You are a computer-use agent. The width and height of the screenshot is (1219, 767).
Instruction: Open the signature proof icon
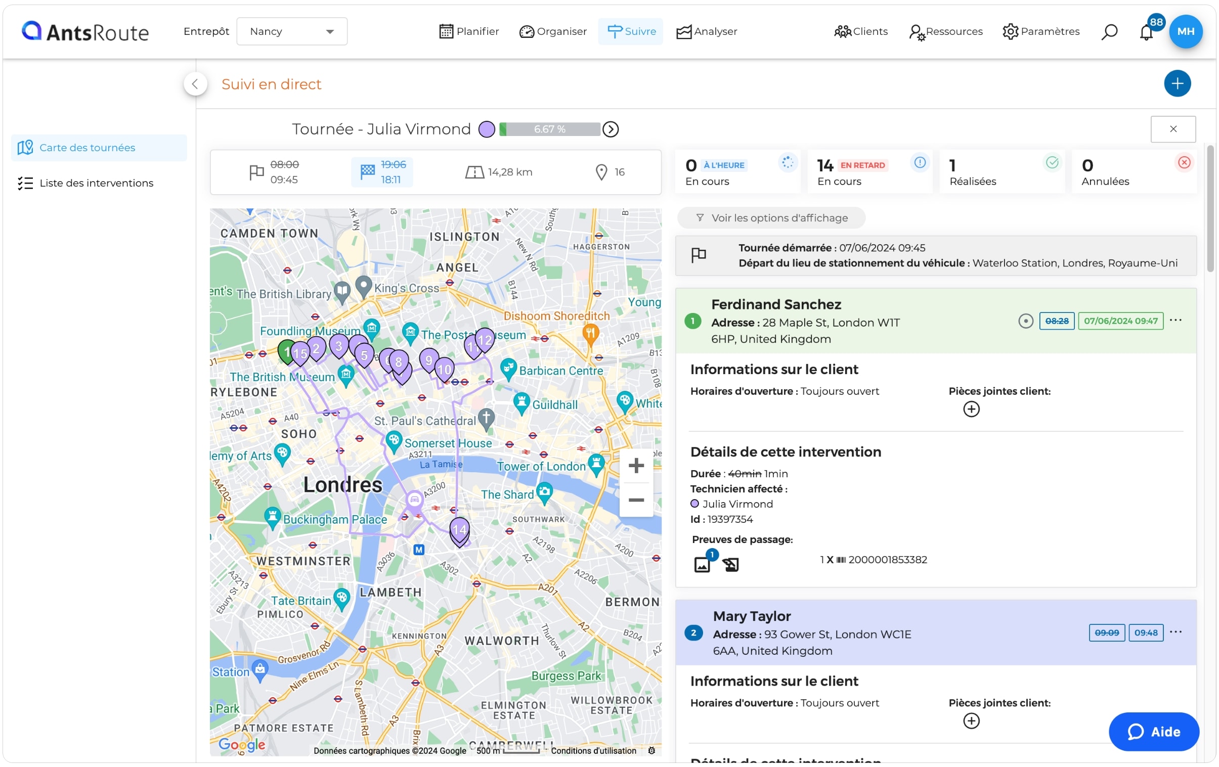pos(730,564)
